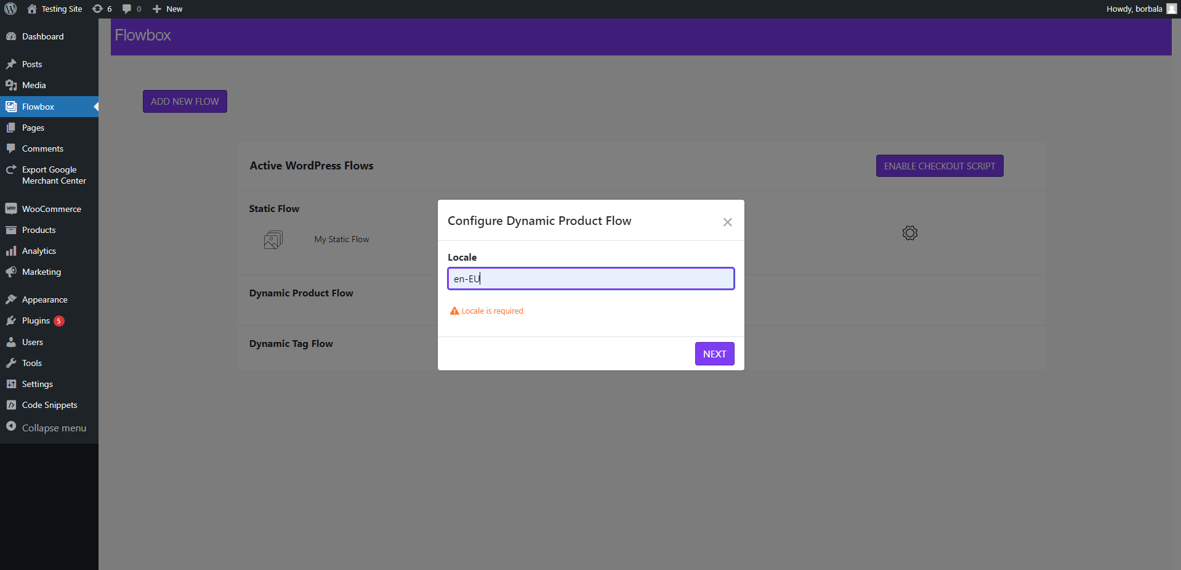Focus the Locale text field
This screenshot has height=570, width=1181.
(x=590, y=279)
